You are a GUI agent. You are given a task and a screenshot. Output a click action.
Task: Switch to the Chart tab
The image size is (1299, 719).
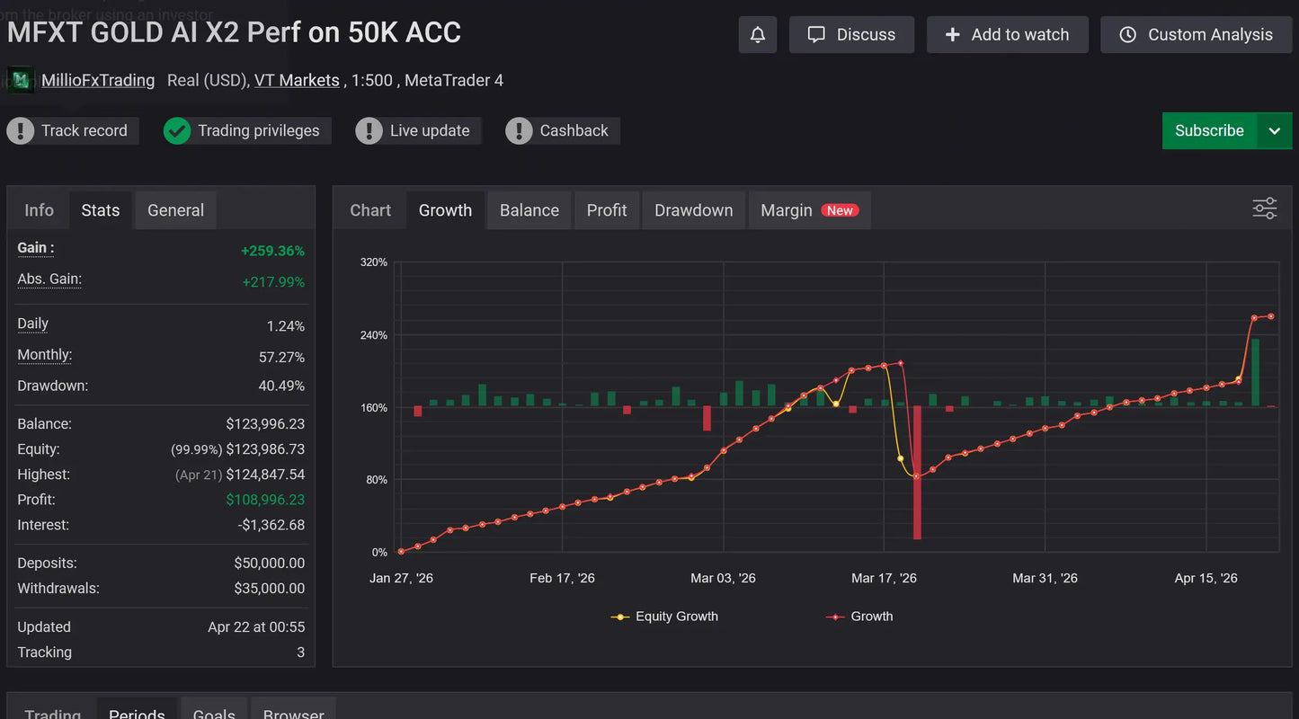click(x=370, y=209)
